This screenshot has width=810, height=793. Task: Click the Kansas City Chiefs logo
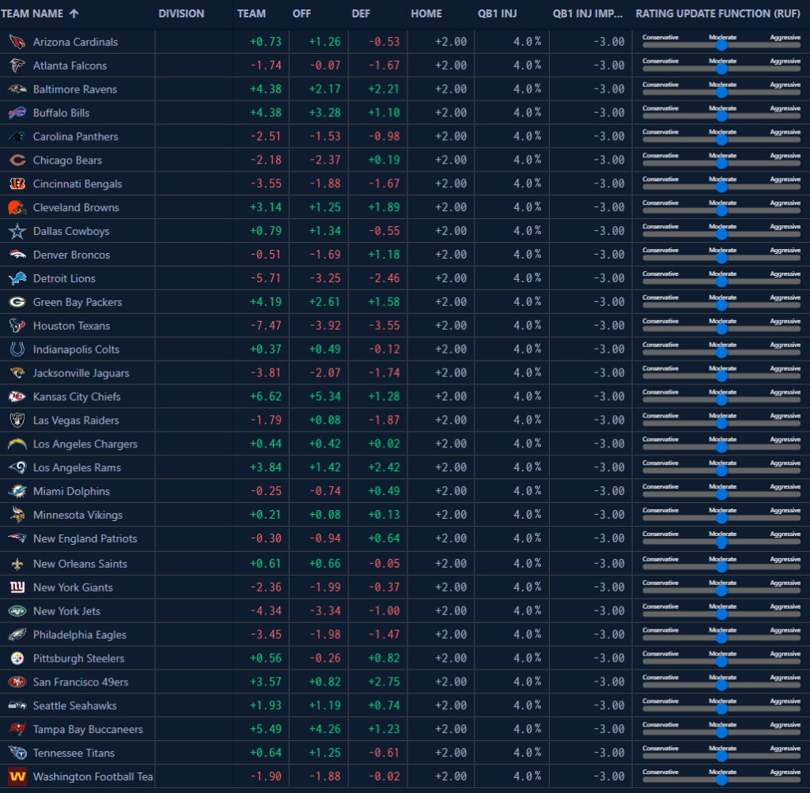point(17,397)
